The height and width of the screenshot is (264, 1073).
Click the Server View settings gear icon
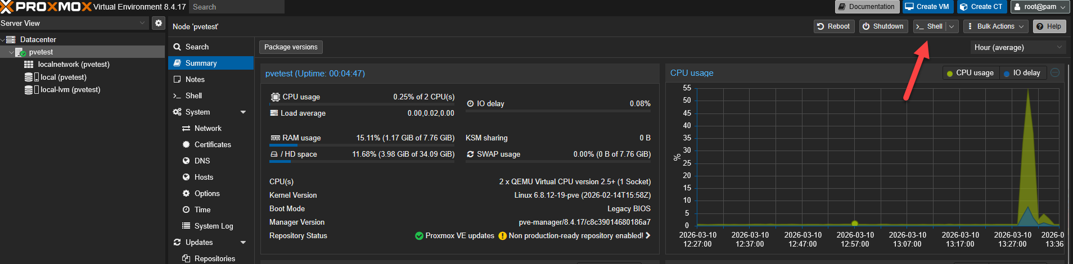pos(159,23)
